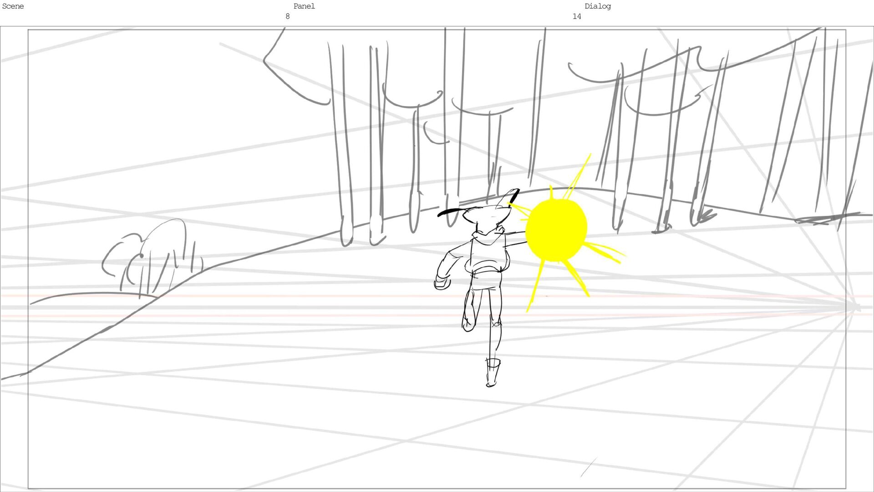This screenshot has width=874, height=492.
Task: Click the Dialog header label
Action: (597, 6)
